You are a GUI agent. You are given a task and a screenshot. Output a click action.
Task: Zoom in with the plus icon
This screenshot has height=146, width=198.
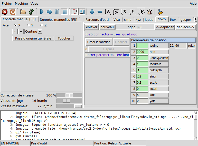pos(92,12)
